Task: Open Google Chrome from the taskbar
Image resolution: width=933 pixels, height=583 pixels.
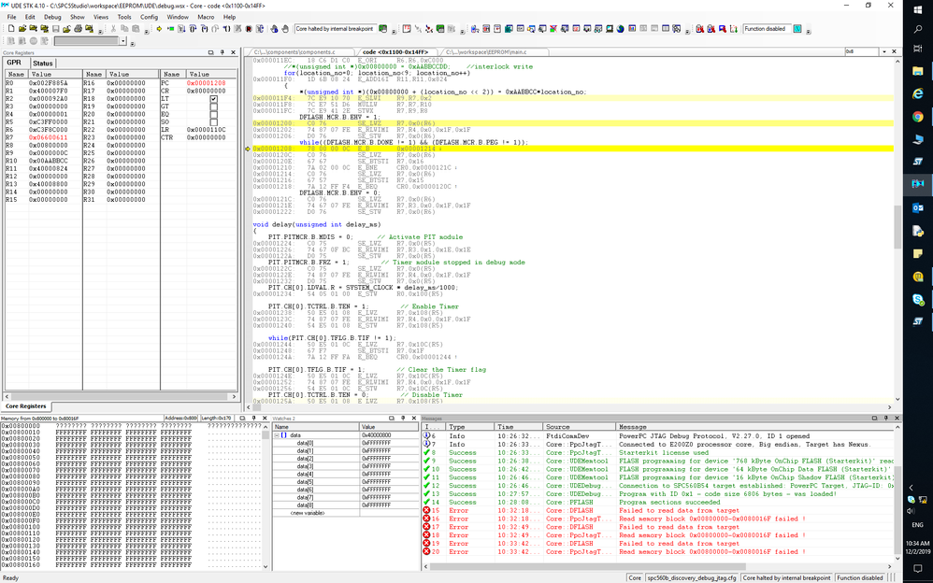Action: pyautogui.click(x=917, y=117)
